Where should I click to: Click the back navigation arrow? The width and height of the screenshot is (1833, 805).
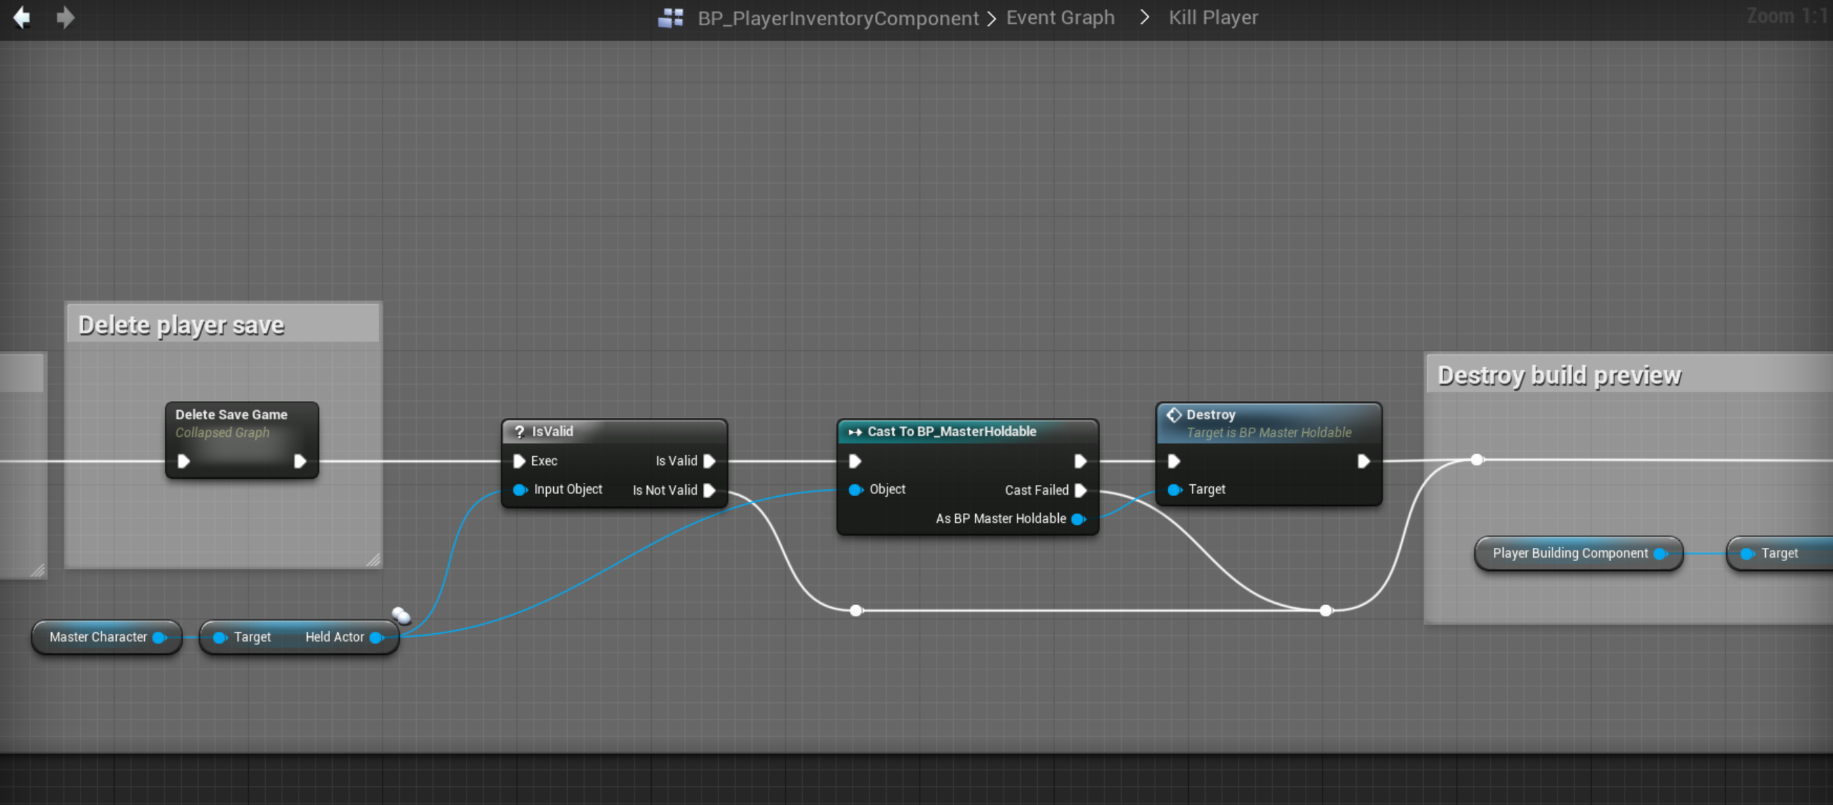pos(22,17)
